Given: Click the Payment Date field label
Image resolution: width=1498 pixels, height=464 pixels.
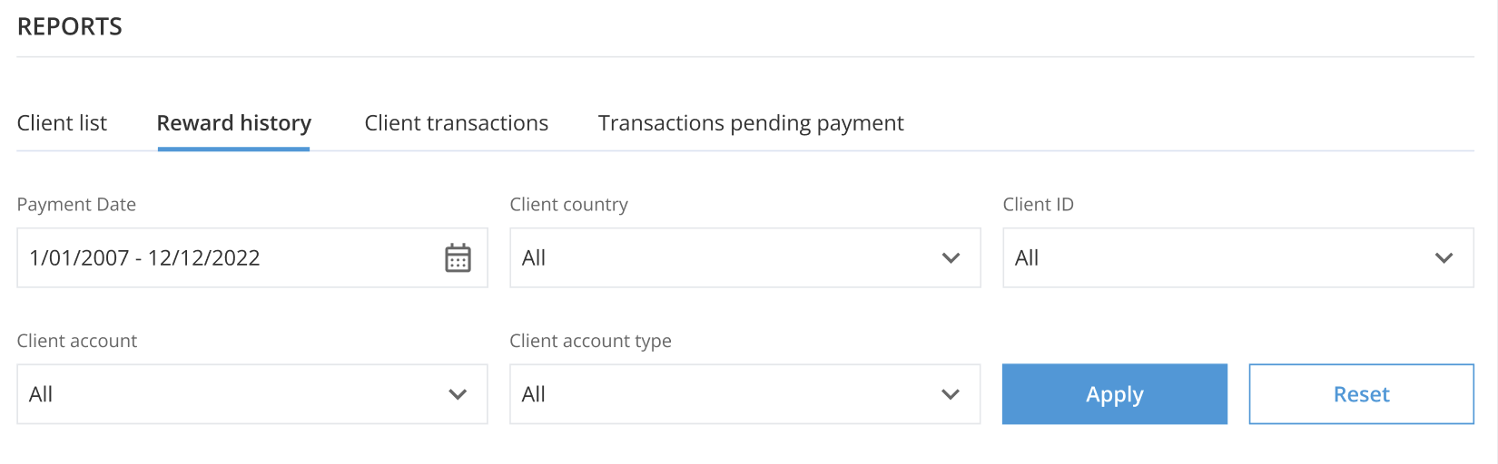Looking at the screenshot, I should [76, 205].
